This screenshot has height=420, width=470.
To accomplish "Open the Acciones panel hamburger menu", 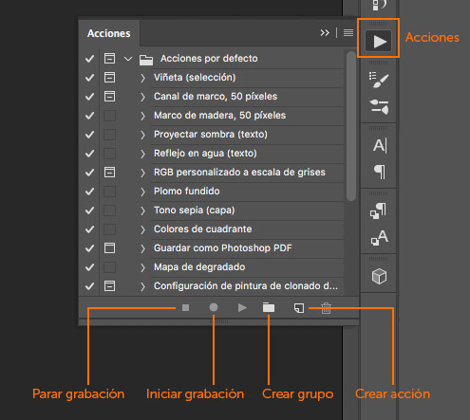I will pos(348,32).
